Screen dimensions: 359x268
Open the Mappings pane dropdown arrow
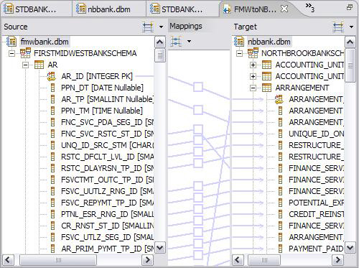click(189, 42)
